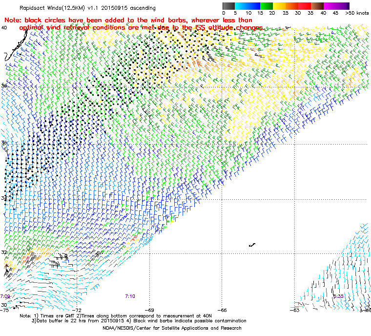The image size is (371, 336).
Task: Select the orange 25-30 knots legend segment
Action: 292,6
